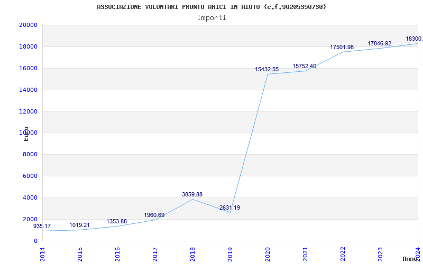Click the 2018 peak point on the line
Viewport: 423px width, 264px height.
pyautogui.click(x=192, y=199)
